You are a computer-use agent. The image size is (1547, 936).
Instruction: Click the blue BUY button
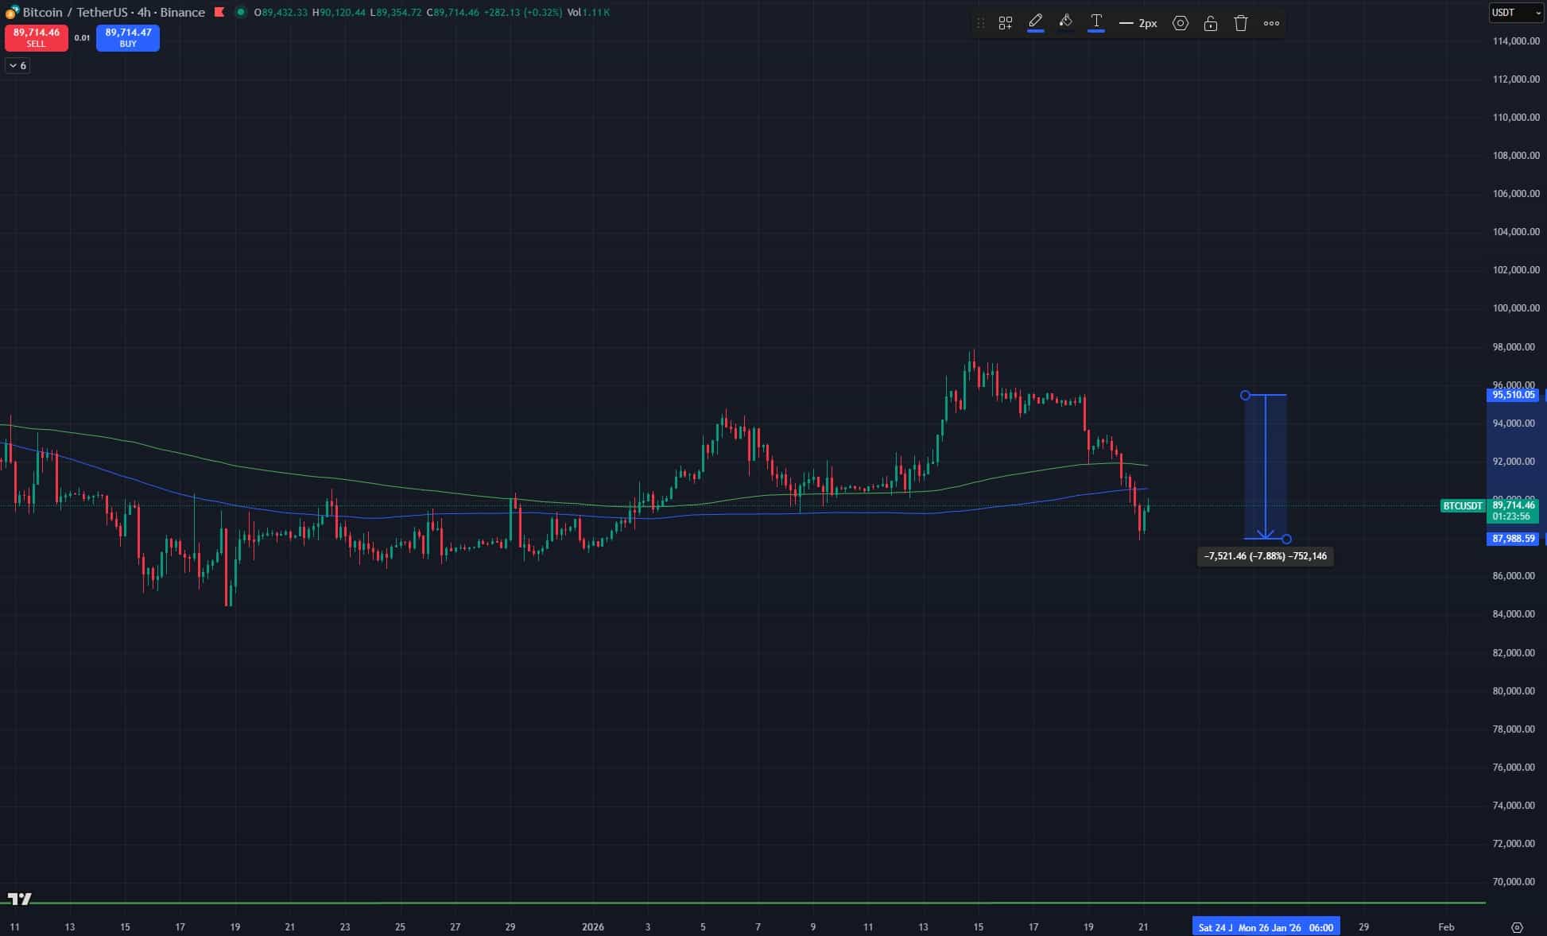[128, 37]
